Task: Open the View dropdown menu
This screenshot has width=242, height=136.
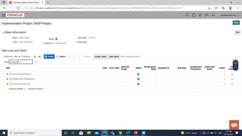Action: click(17, 57)
